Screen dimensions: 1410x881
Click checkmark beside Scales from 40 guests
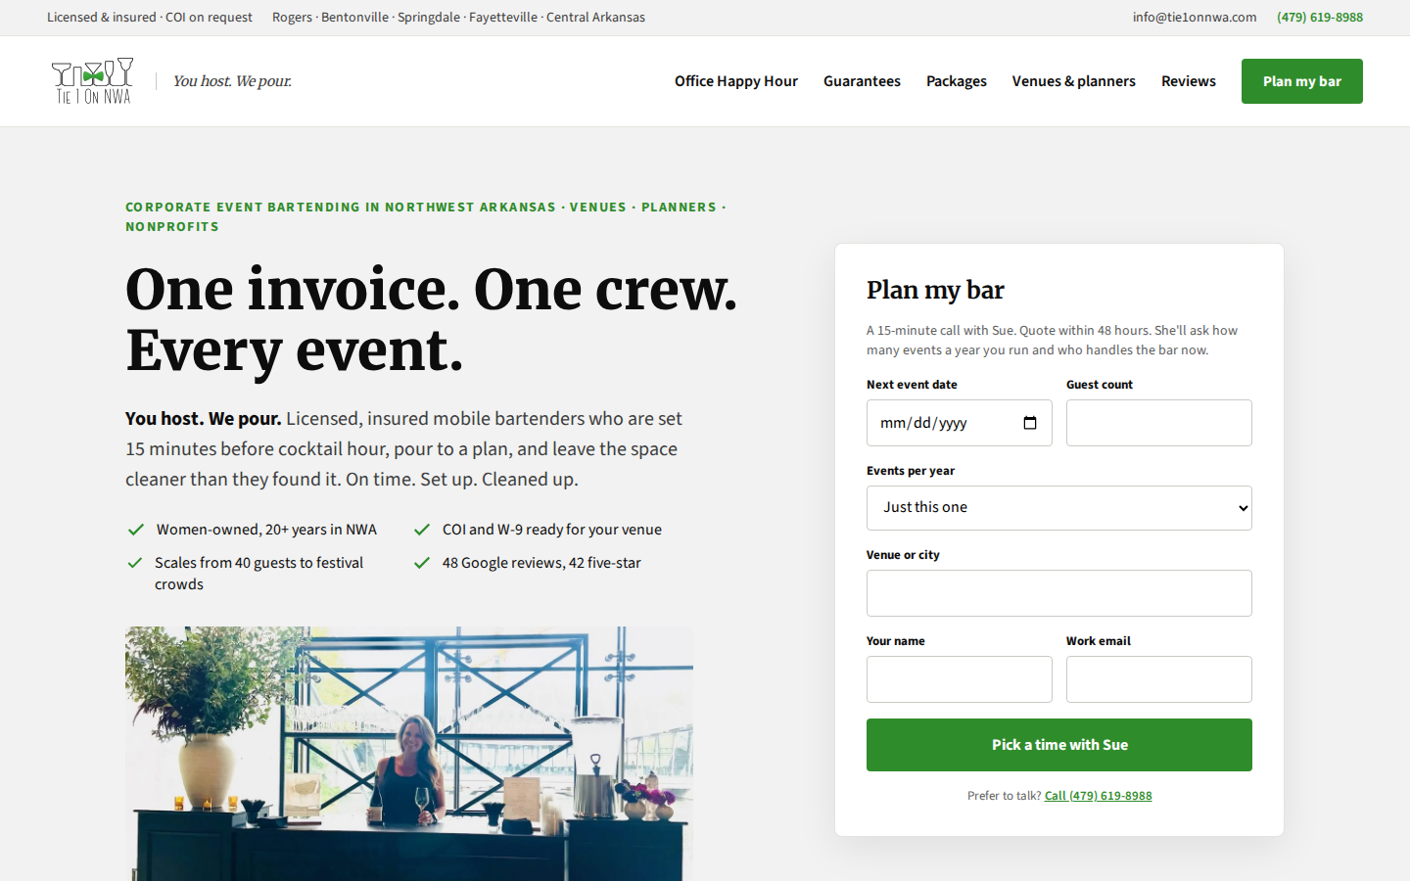135,563
